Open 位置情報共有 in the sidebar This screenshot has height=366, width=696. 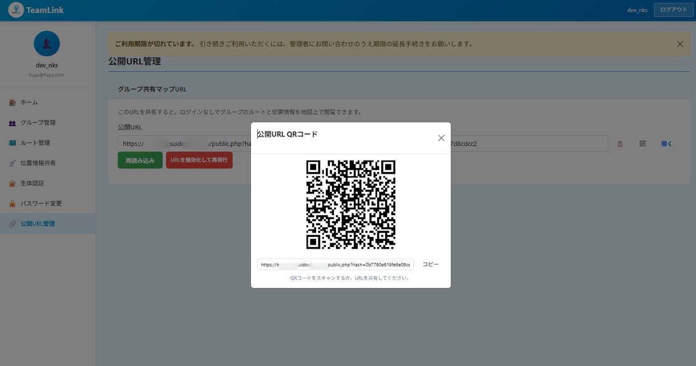point(47,163)
